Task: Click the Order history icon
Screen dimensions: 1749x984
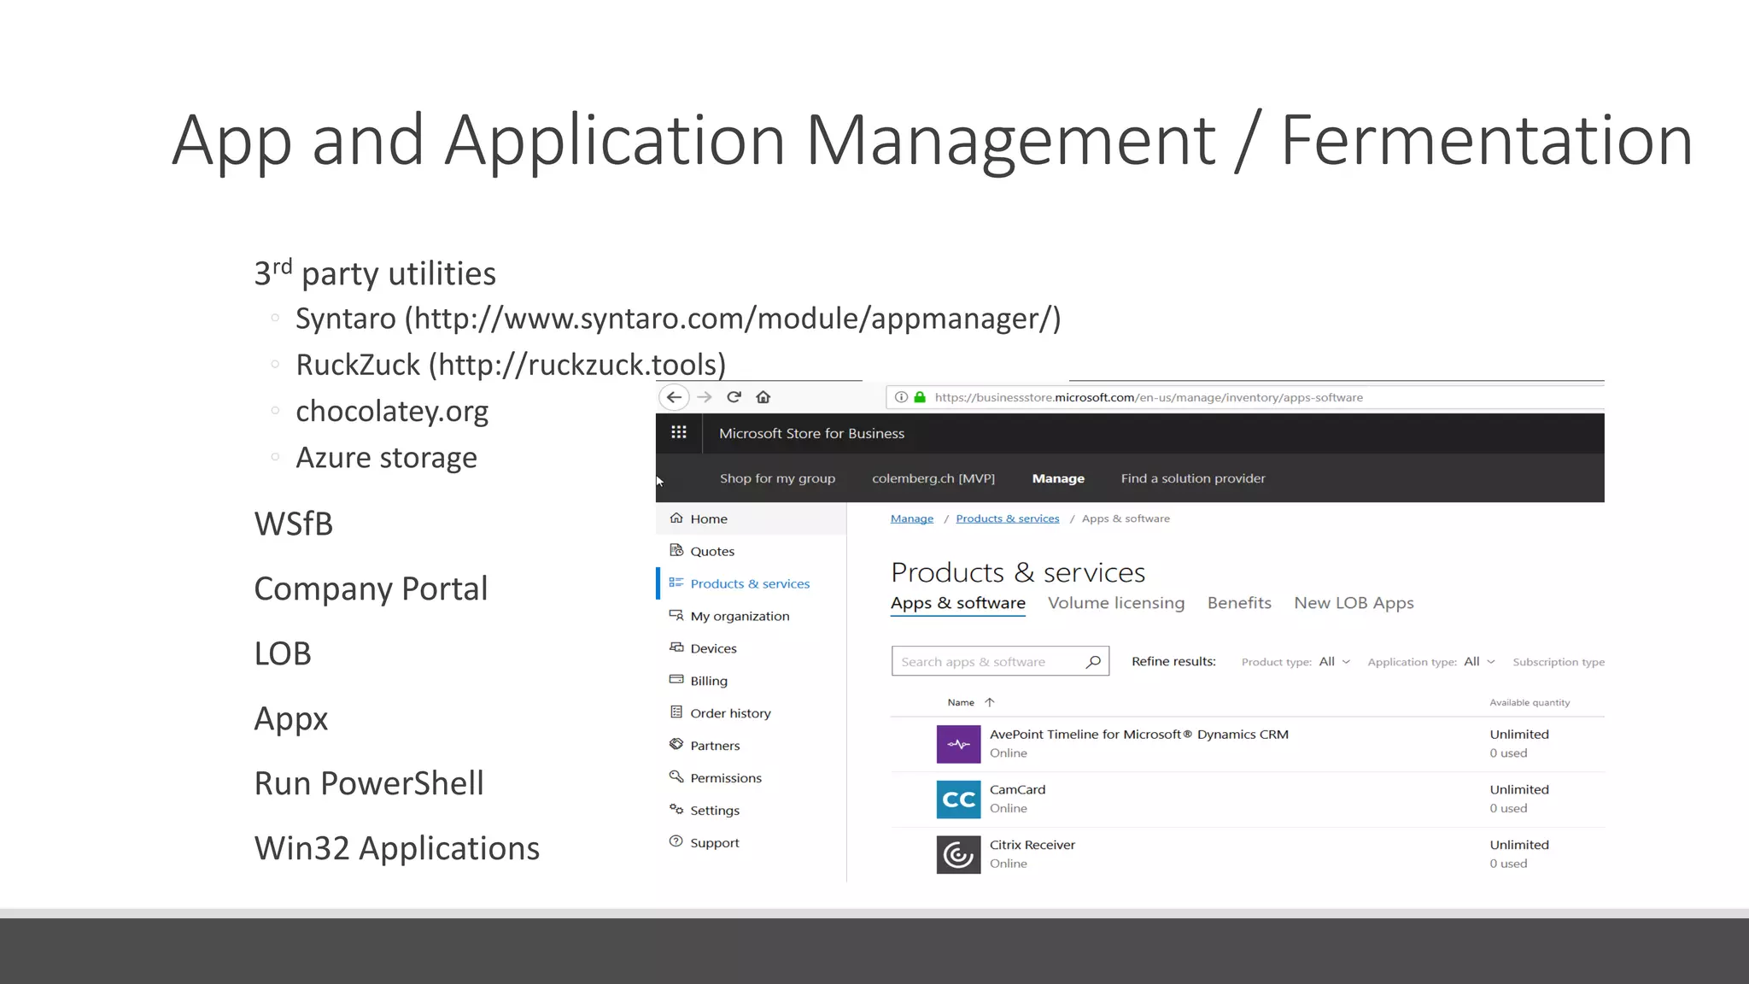Action: [x=676, y=712]
